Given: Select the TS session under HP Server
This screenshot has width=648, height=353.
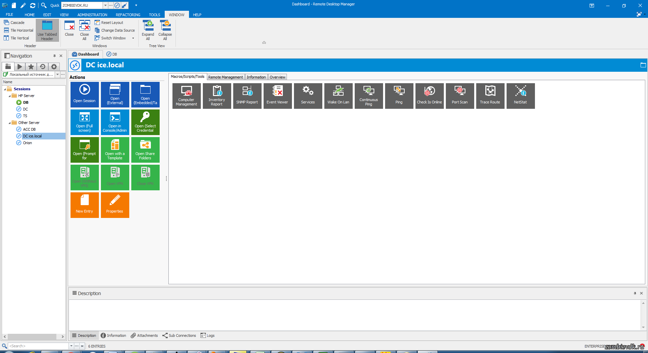Looking at the screenshot, I should tap(25, 116).
